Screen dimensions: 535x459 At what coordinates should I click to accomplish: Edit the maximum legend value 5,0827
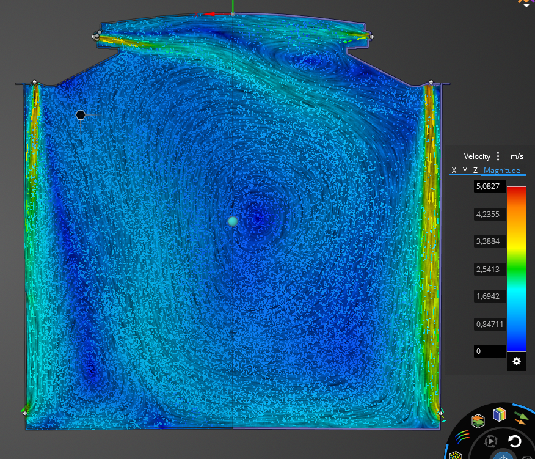point(490,186)
